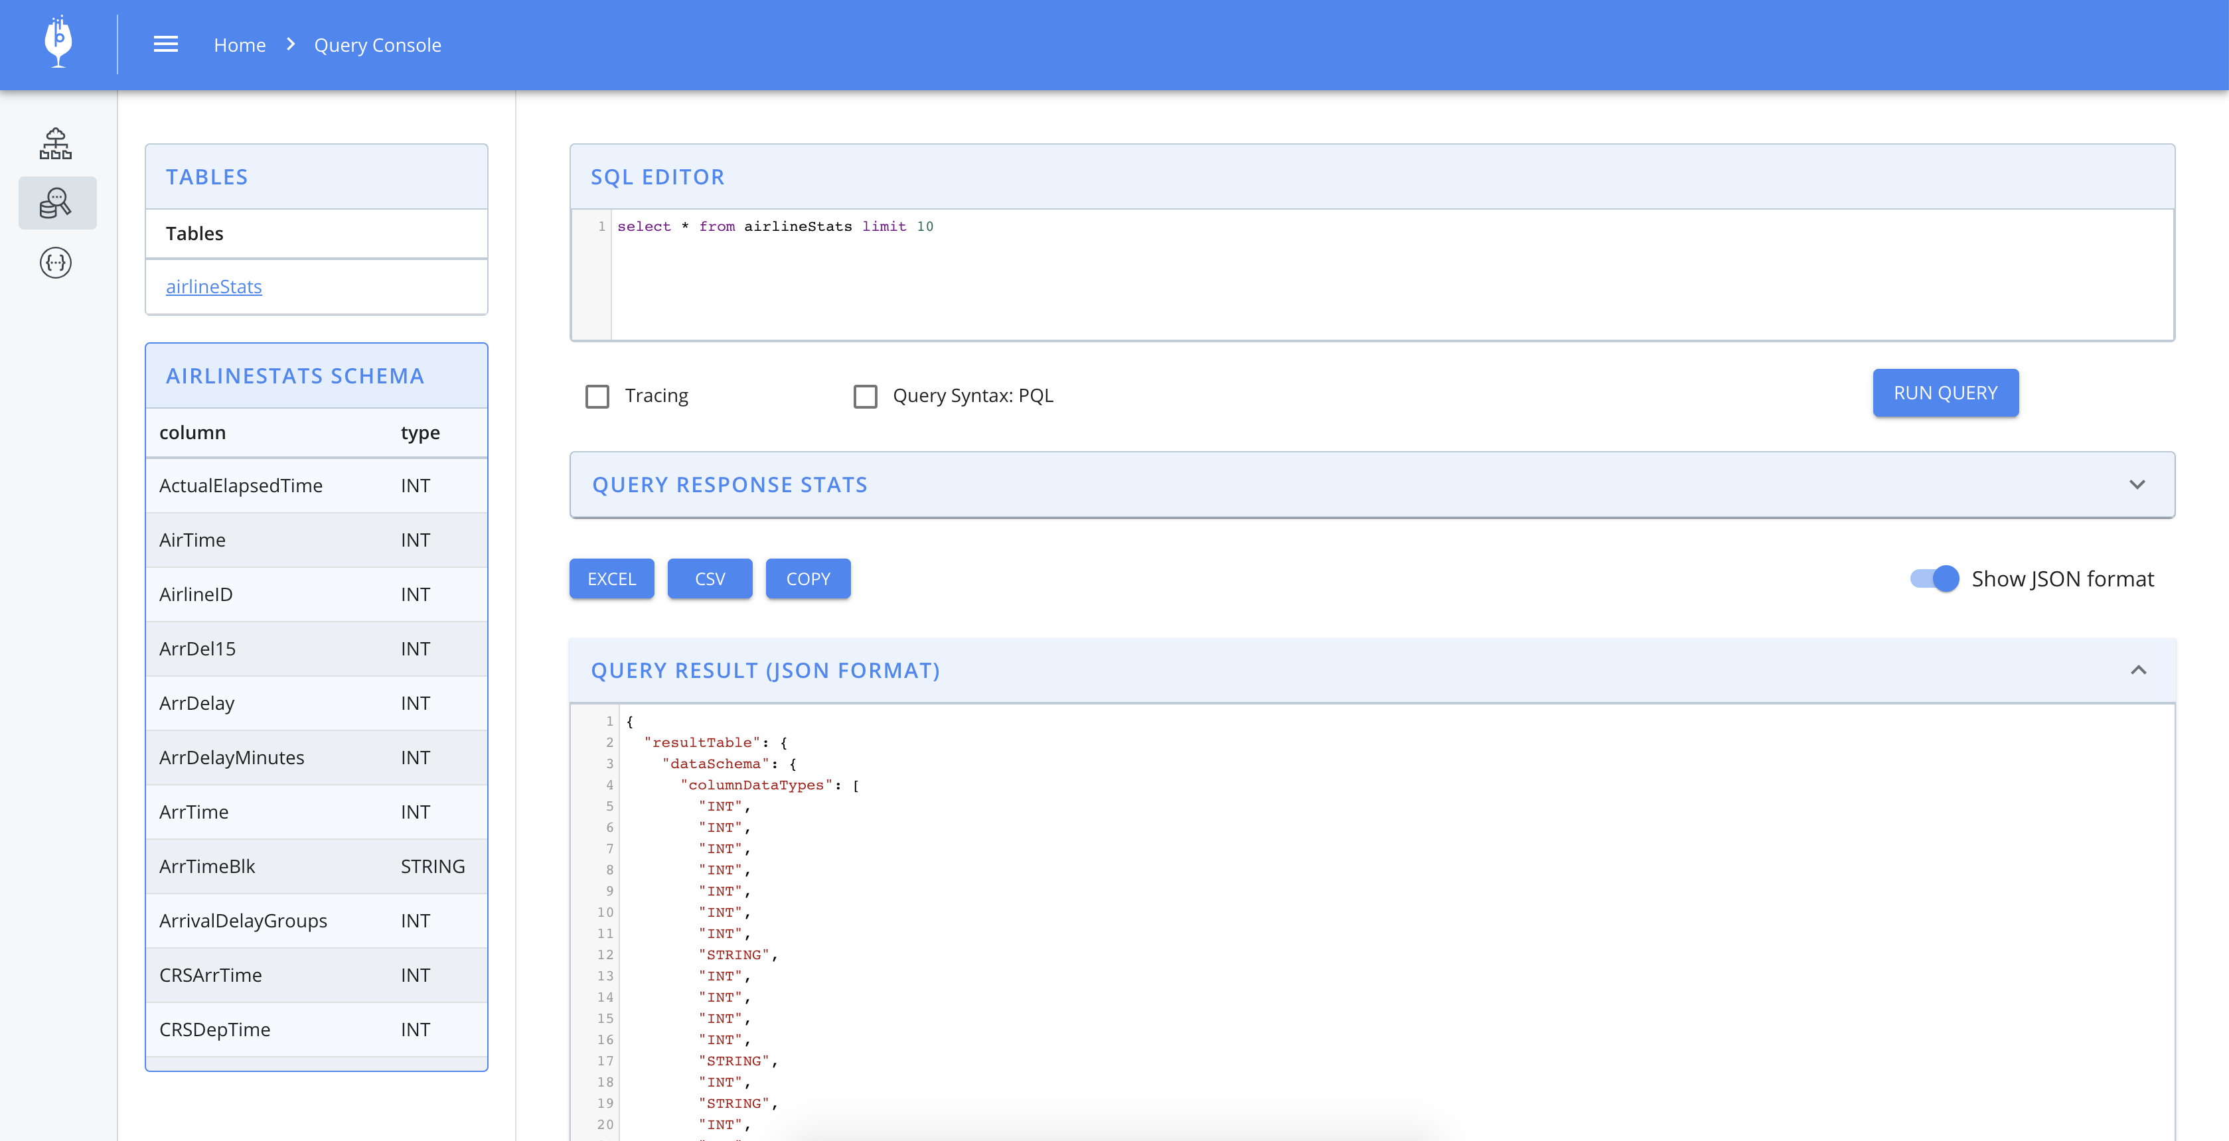Screen dimensions: 2229x1141
Task: Click AIRLINESTATS SCHEMA panel title
Action: (x=295, y=376)
